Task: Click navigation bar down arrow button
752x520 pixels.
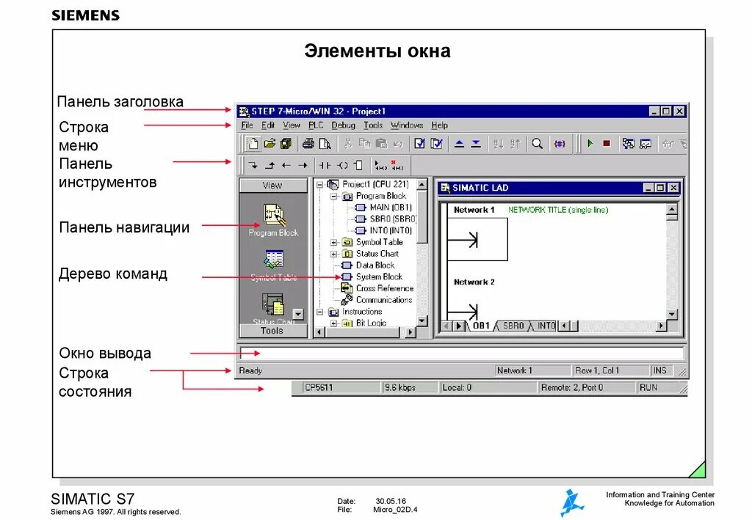Action: coord(298,314)
